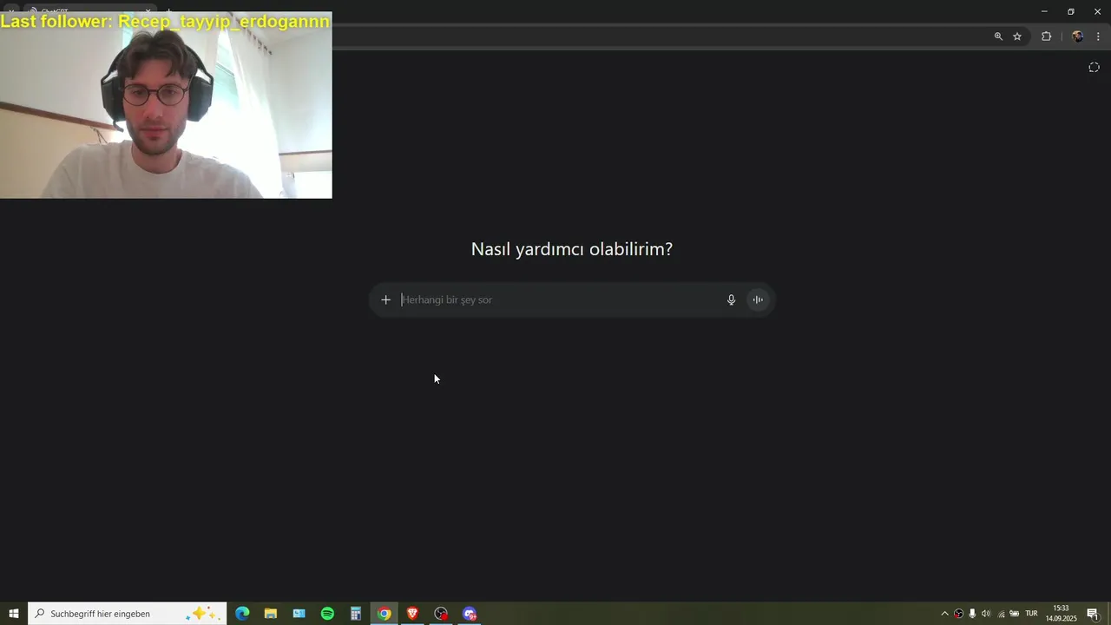Open the Windows Start menu

click(14, 614)
